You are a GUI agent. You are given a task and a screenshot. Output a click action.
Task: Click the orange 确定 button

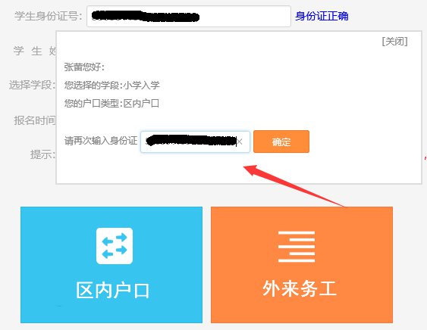click(281, 142)
